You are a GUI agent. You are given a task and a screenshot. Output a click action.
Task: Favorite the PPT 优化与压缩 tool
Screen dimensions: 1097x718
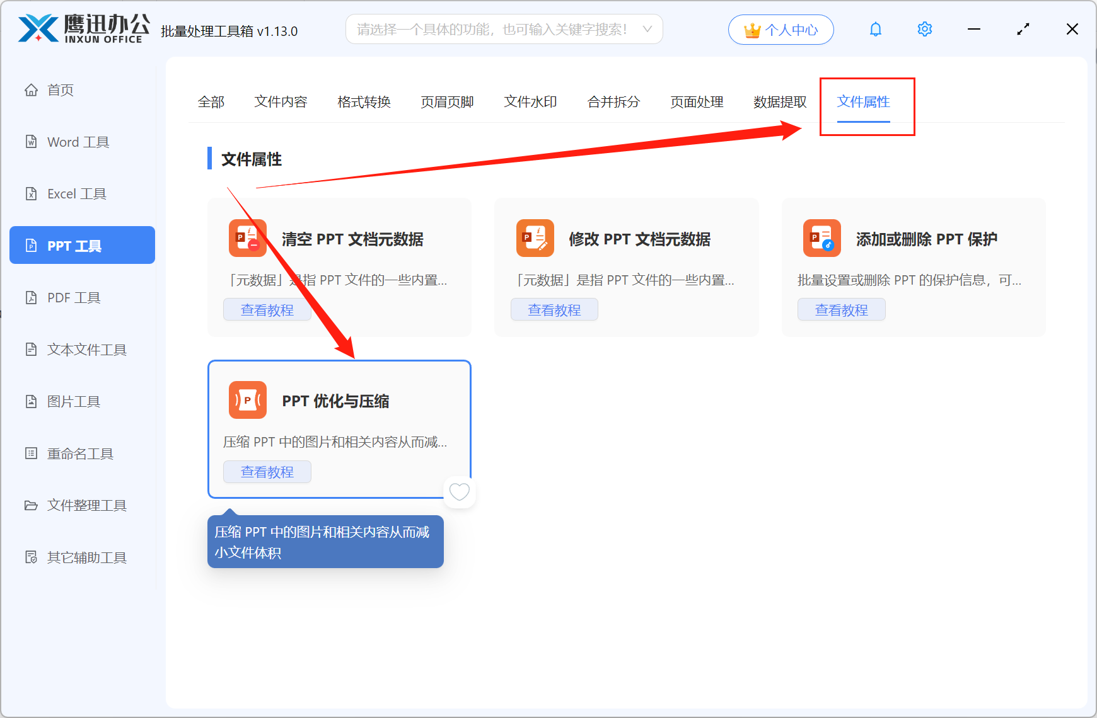459,492
